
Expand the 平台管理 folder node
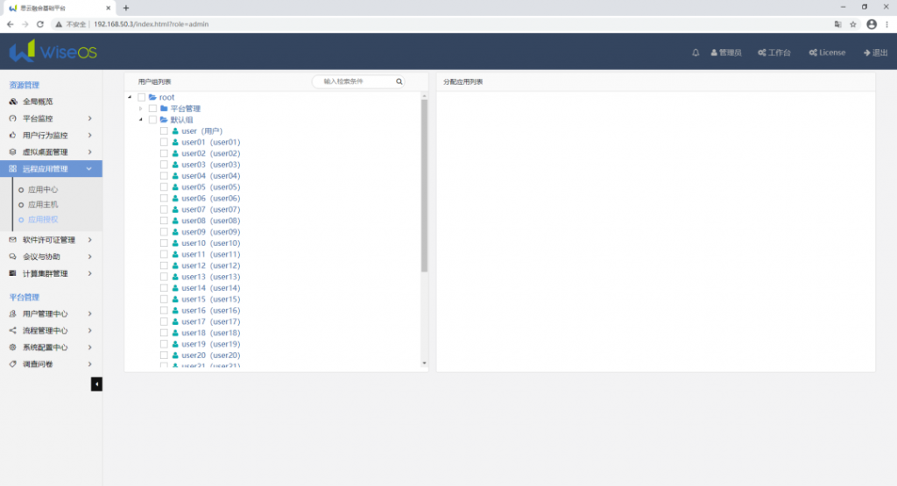[x=140, y=109]
